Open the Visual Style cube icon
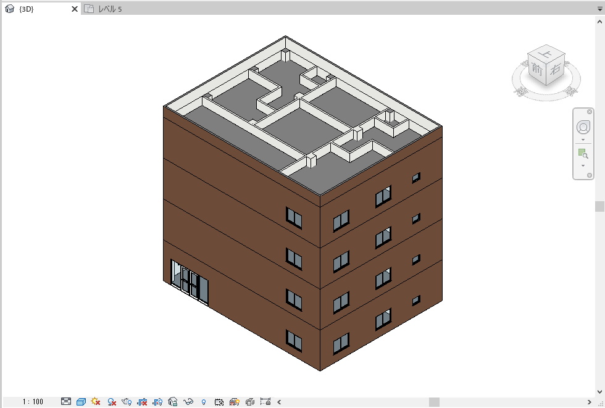Screen dimensions: 605x408 pyautogui.click(x=81, y=402)
